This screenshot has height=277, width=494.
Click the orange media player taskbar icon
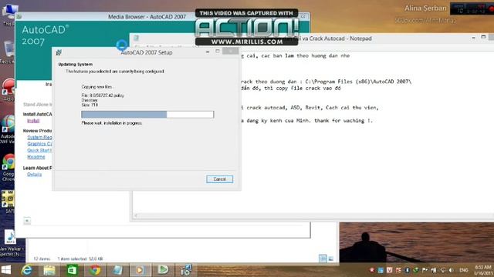tap(140, 270)
